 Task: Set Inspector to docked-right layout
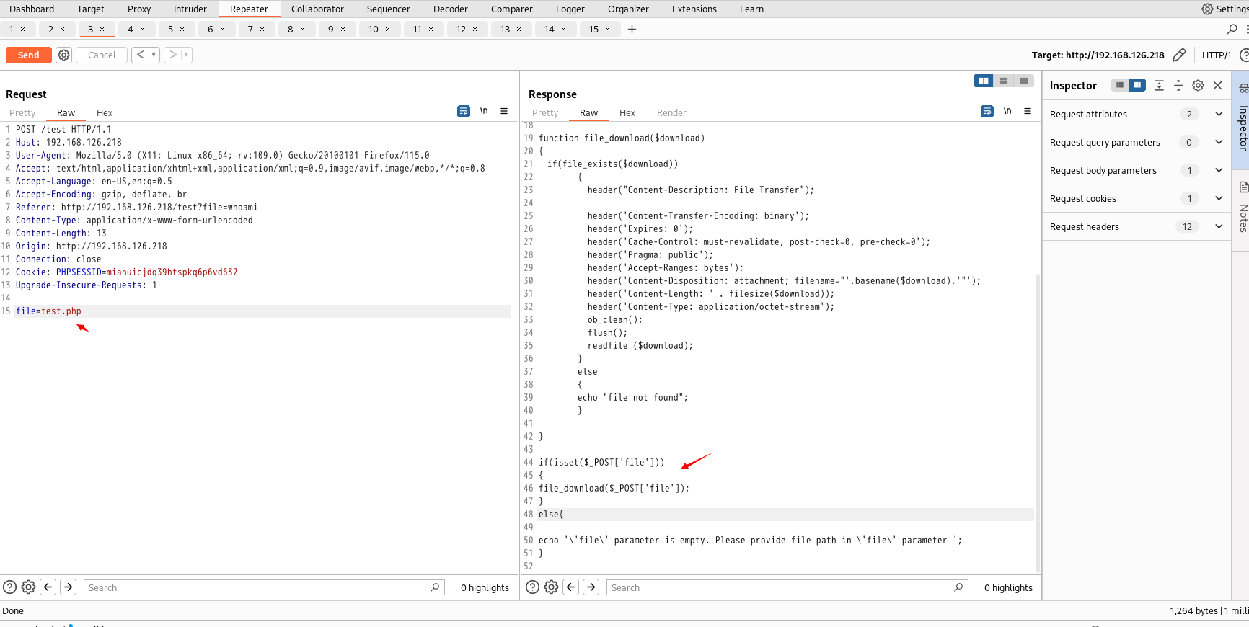pos(1137,85)
